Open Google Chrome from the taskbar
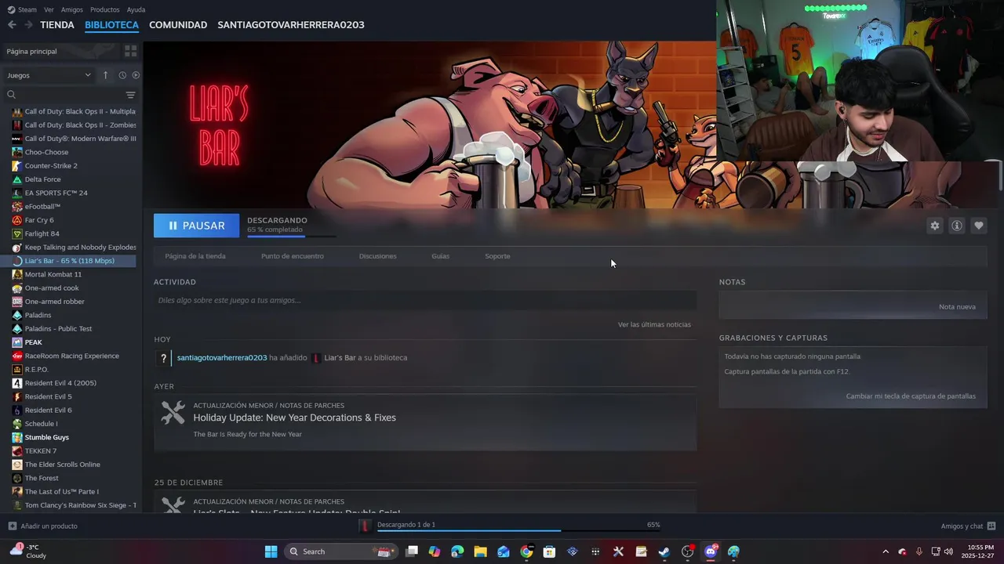1004x564 pixels. [x=526, y=551]
